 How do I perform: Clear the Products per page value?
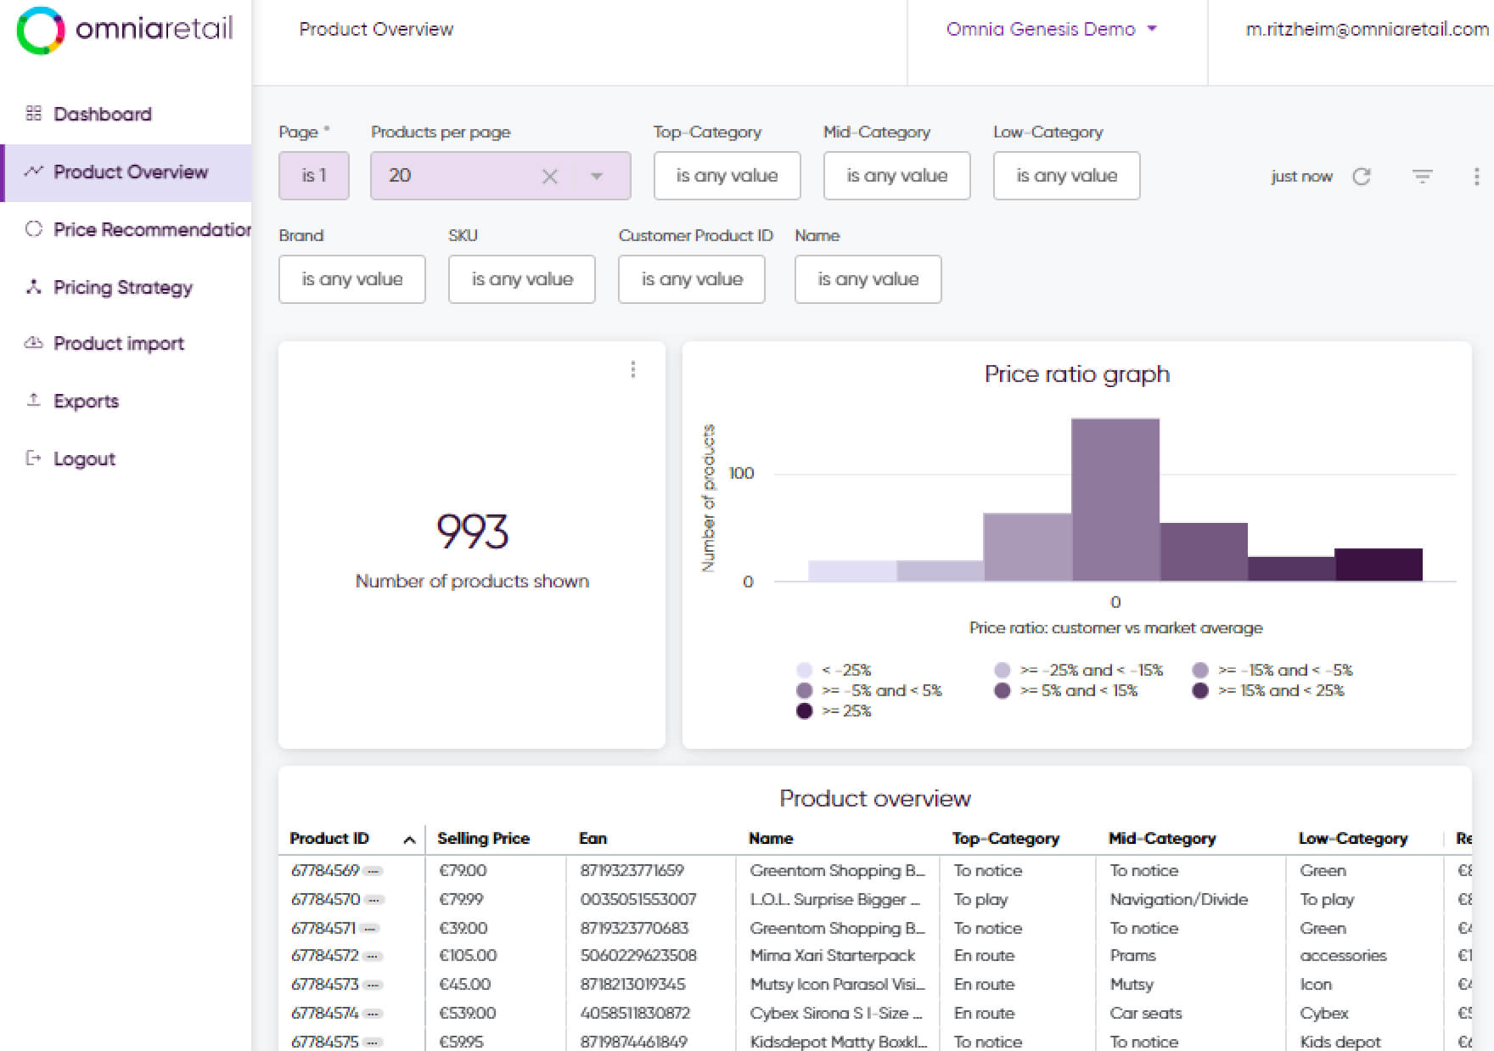tap(550, 176)
